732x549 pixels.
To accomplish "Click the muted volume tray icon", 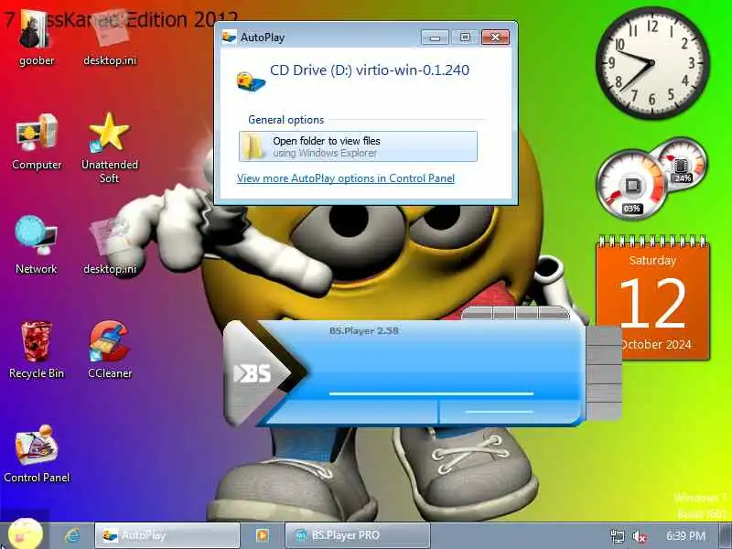I will click(x=639, y=536).
